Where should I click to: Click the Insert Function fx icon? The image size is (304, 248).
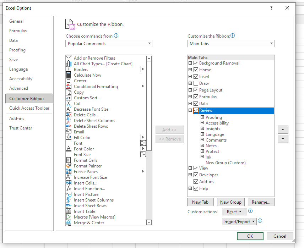point(69,188)
